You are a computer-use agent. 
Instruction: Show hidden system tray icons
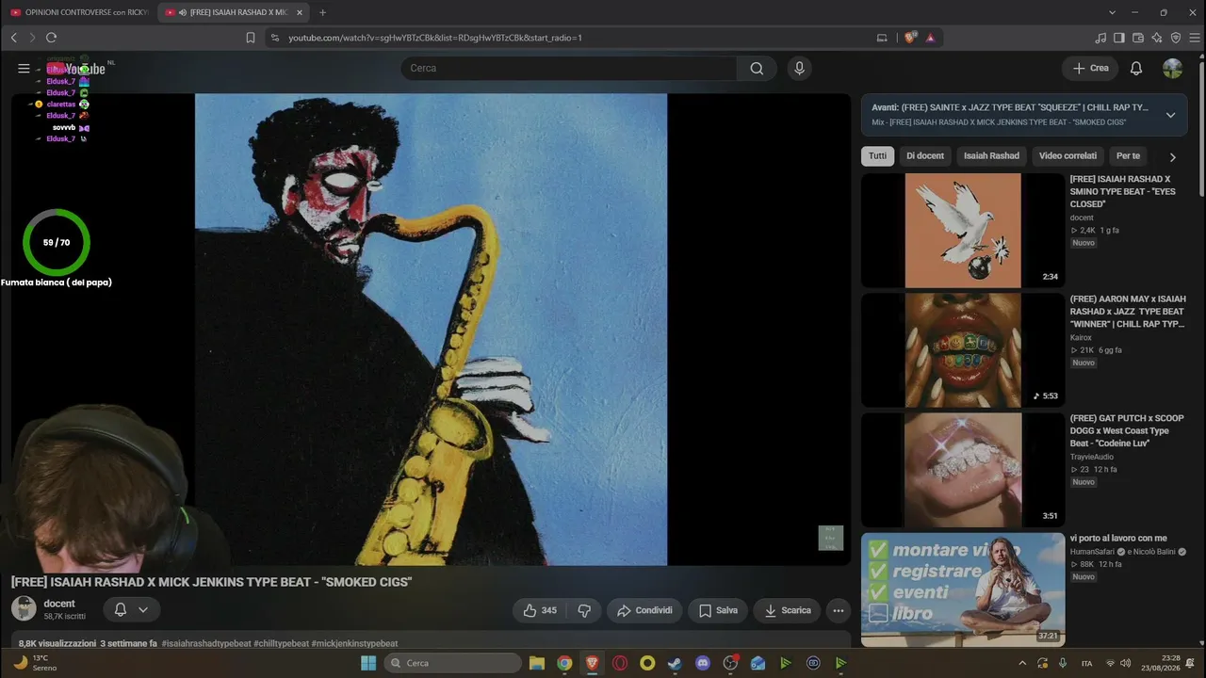coord(1022,663)
